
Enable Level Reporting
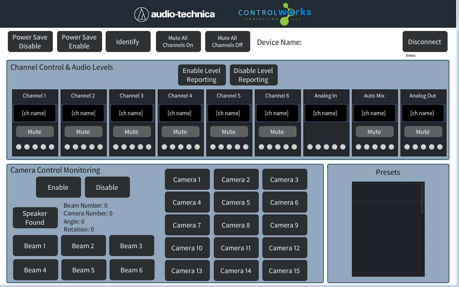click(x=202, y=75)
